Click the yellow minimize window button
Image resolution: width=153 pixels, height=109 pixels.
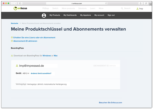point(6,3)
